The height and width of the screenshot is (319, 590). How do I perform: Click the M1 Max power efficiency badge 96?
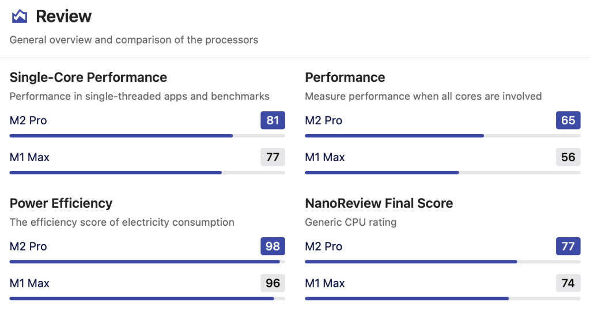273,283
